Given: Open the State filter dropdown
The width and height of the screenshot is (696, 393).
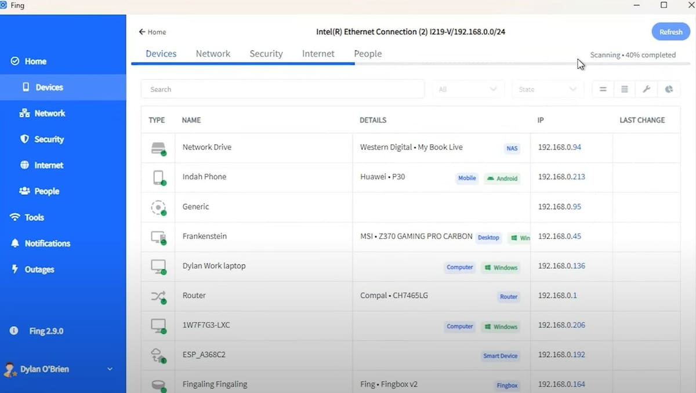Looking at the screenshot, I should tap(548, 89).
